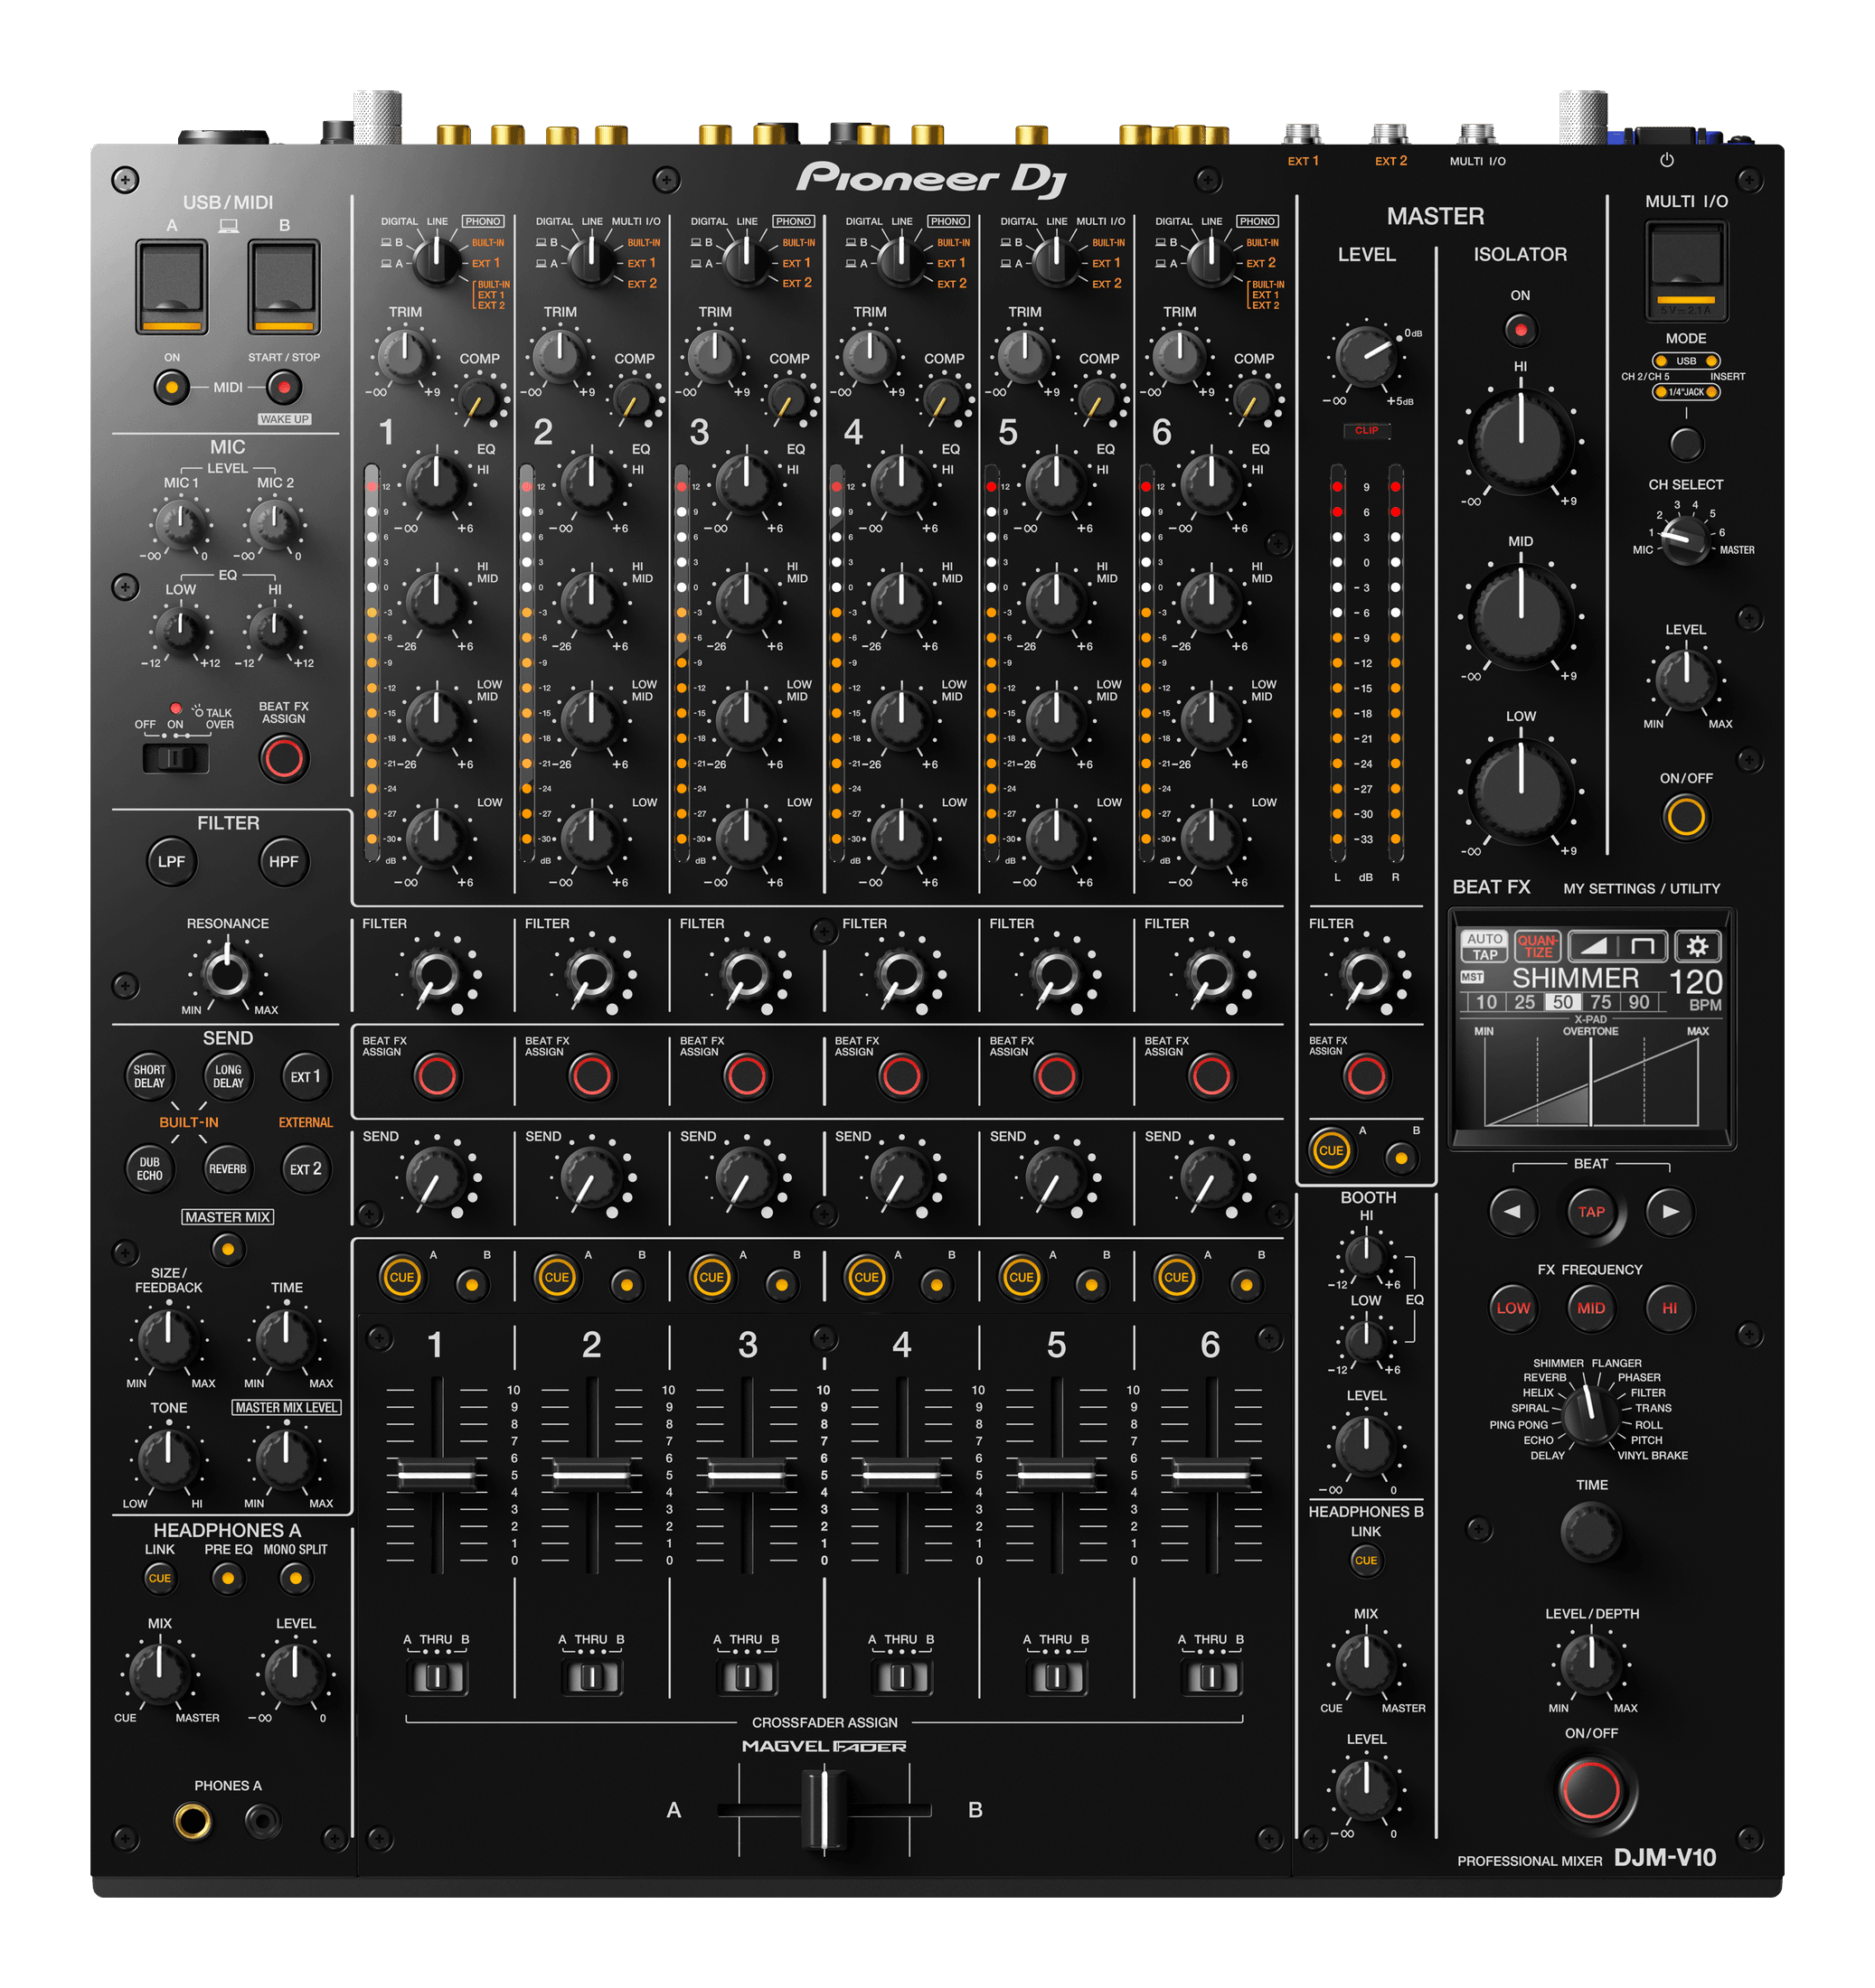
Task: Toggle Headphones A LINK CUE button
Action: pos(160,1578)
